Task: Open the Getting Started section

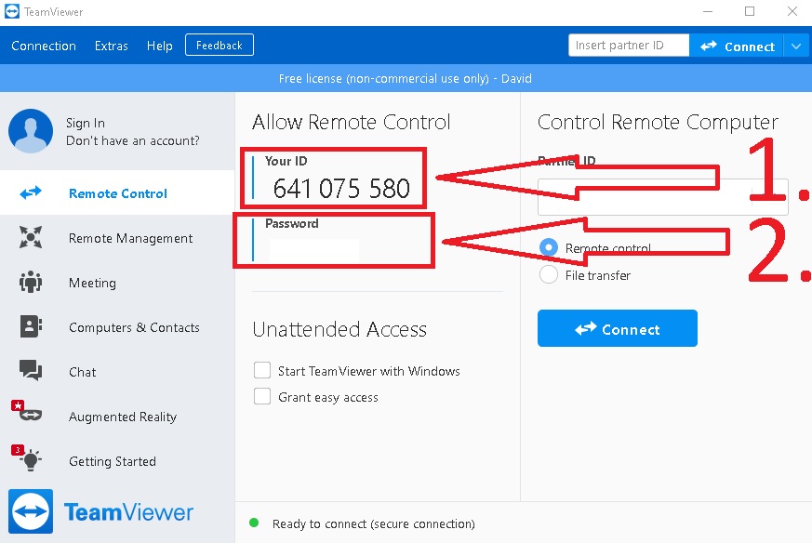Action: pyautogui.click(x=117, y=461)
